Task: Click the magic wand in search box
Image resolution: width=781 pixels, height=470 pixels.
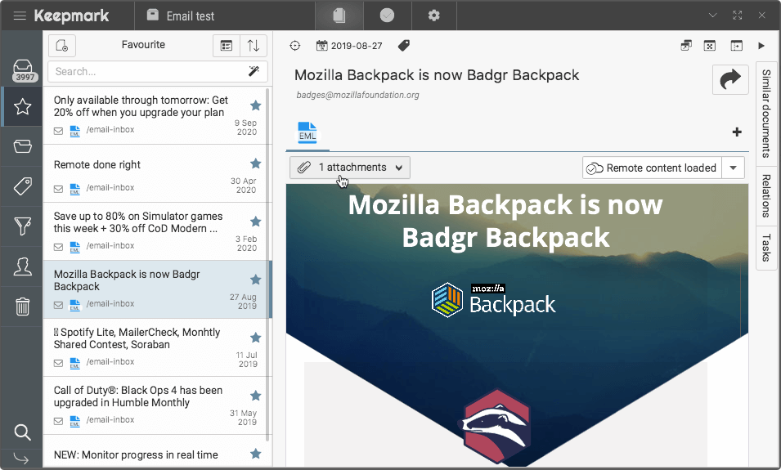Action: tap(254, 72)
